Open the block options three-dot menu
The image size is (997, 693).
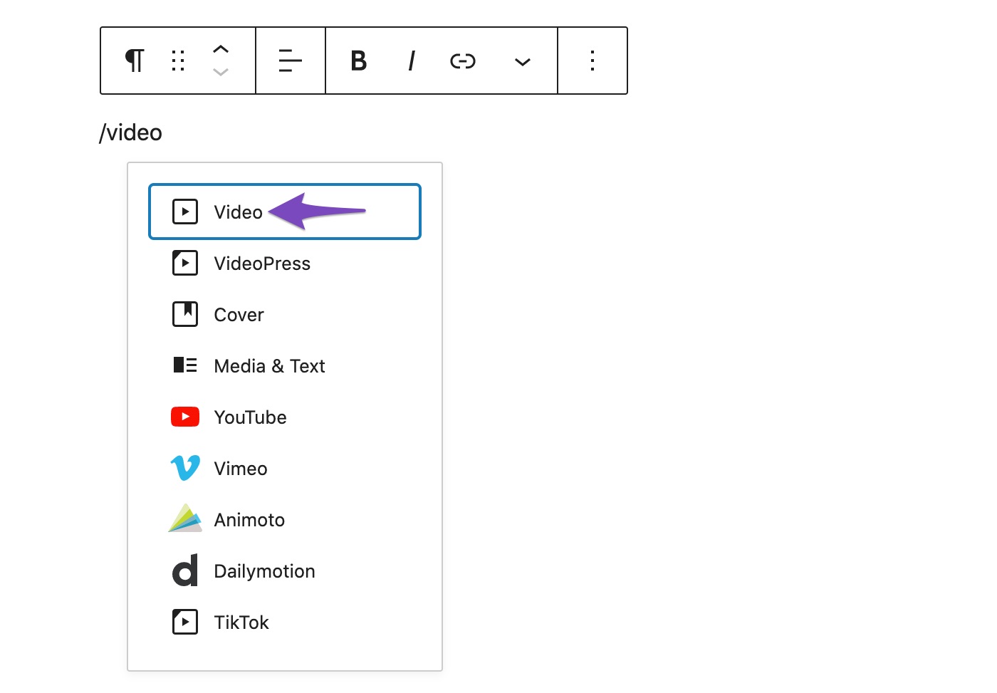593,61
